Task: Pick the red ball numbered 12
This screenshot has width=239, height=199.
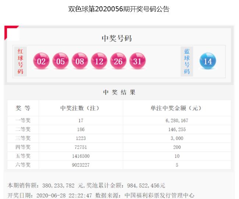Action: [x=99, y=62]
